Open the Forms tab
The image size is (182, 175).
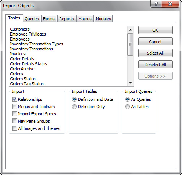[49, 19]
